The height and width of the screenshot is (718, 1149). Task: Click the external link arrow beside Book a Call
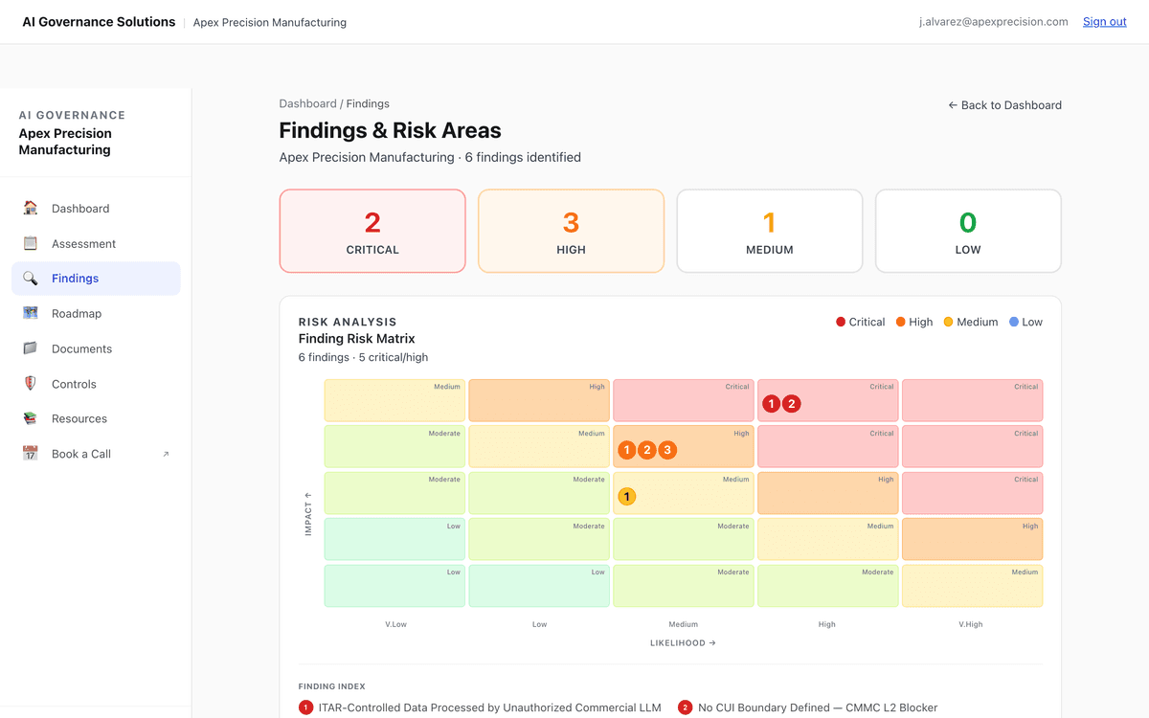coord(166,454)
